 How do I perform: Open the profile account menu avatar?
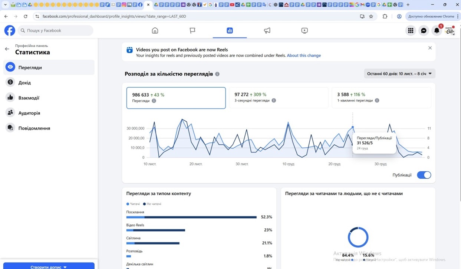[450, 31]
